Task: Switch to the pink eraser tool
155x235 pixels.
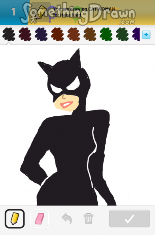Action: (x=40, y=218)
